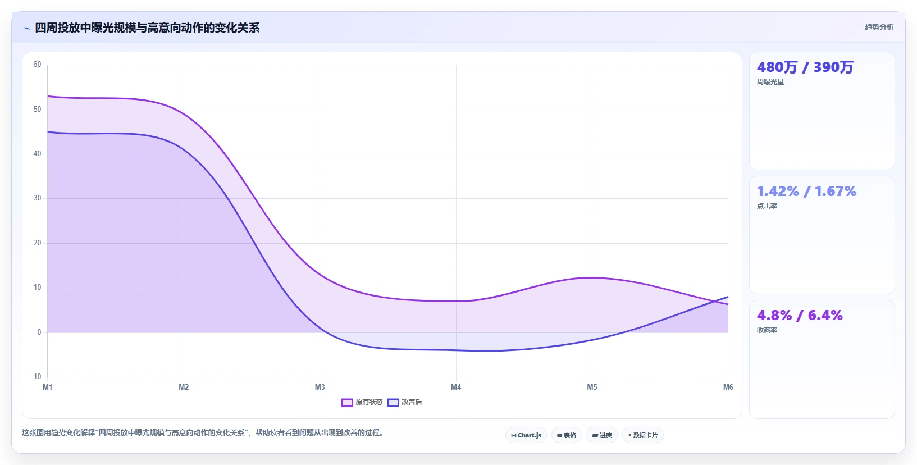Click the chart title heading text
The width and height of the screenshot is (917, 465).
click(147, 28)
